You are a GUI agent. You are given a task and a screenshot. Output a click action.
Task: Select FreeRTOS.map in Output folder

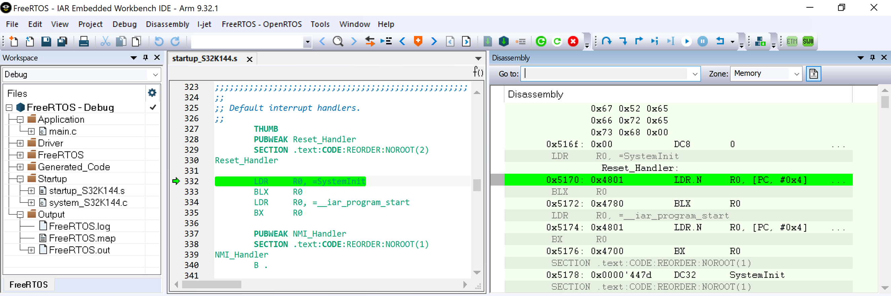point(82,238)
